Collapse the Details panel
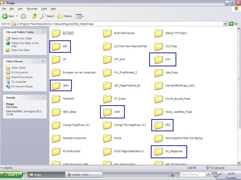This screenshot has width=241, height=180. (x=43, y=97)
